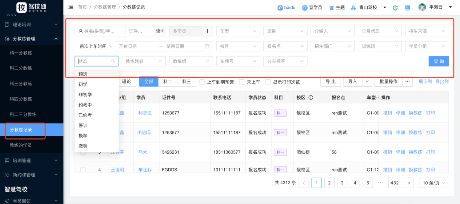Switch to the 科二 tab

pos(168,82)
